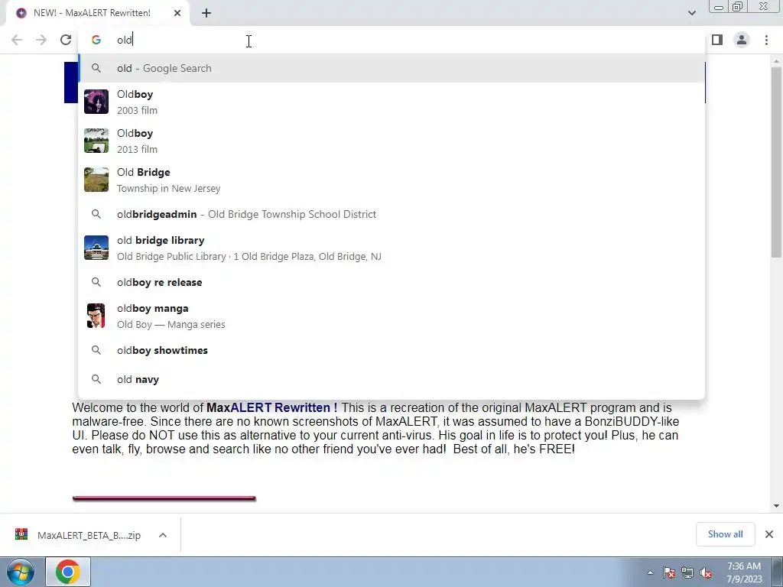Click search icon beside 'old navy'
Screen dimensions: 783x587
(x=96, y=379)
